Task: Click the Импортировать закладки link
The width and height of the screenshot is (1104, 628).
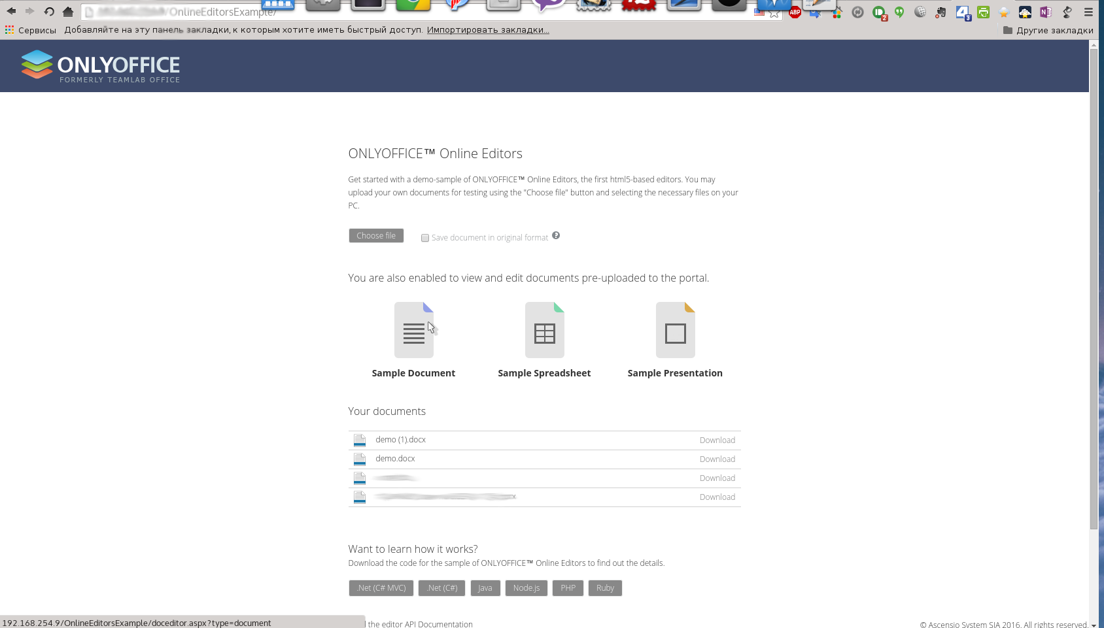Action: click(x=488, y=30)
